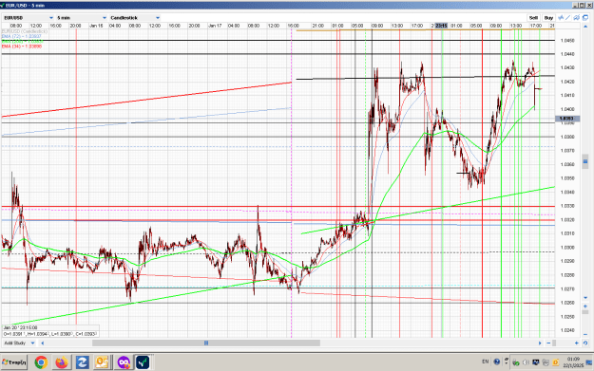This screenshot has height=371, width=594.
Task: Click the orange tray icon beside the clock
Action: click(555, 362)
